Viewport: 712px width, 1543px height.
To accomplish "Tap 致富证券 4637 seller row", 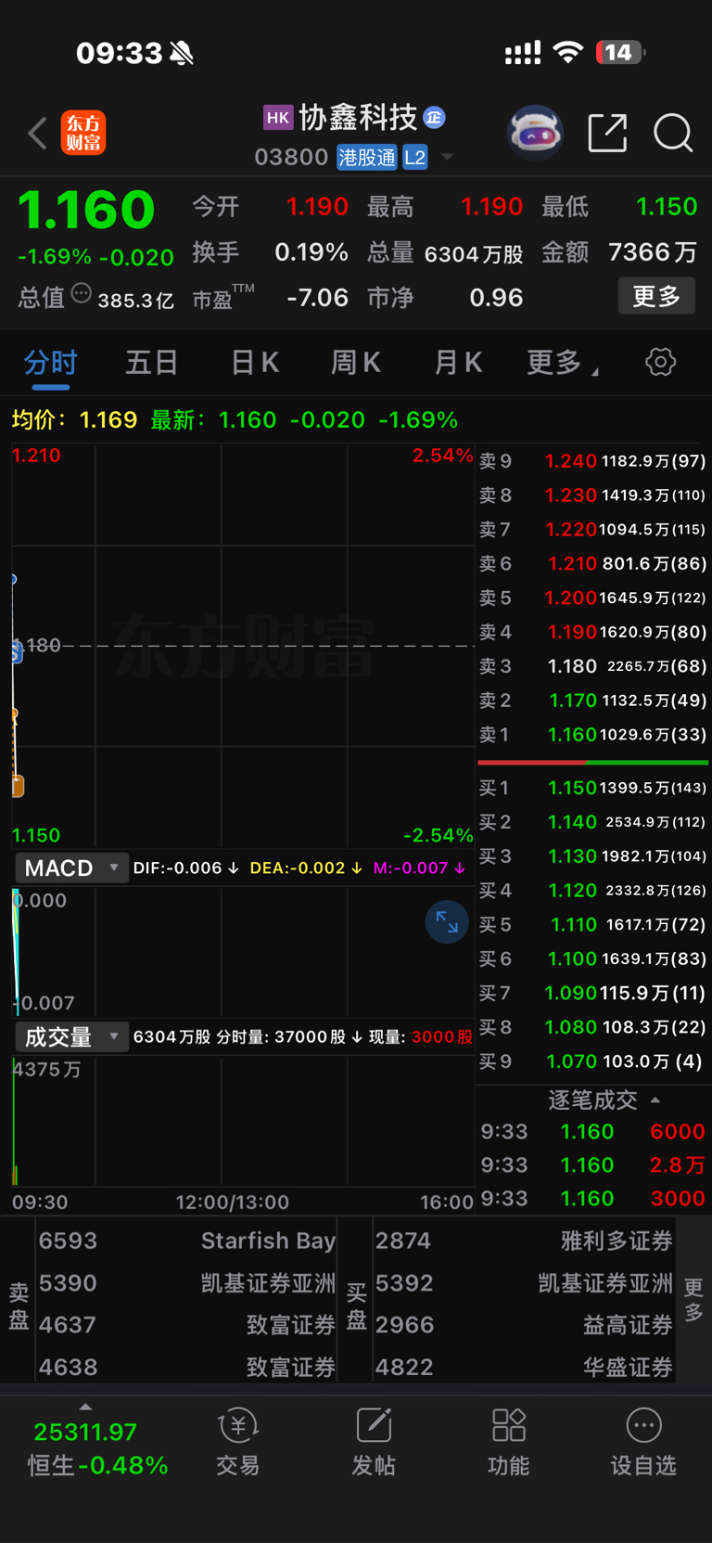I will [186, 1324].
